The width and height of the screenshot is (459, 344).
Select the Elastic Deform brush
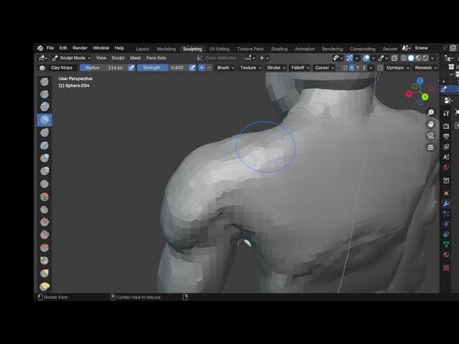point(44,286)
